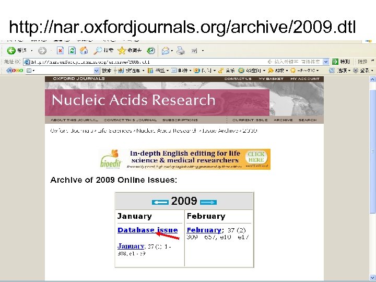Open SEARCH menu item in journal nav
The height and width of the screenshot is (282, 376).
click(x=308, y=120)
